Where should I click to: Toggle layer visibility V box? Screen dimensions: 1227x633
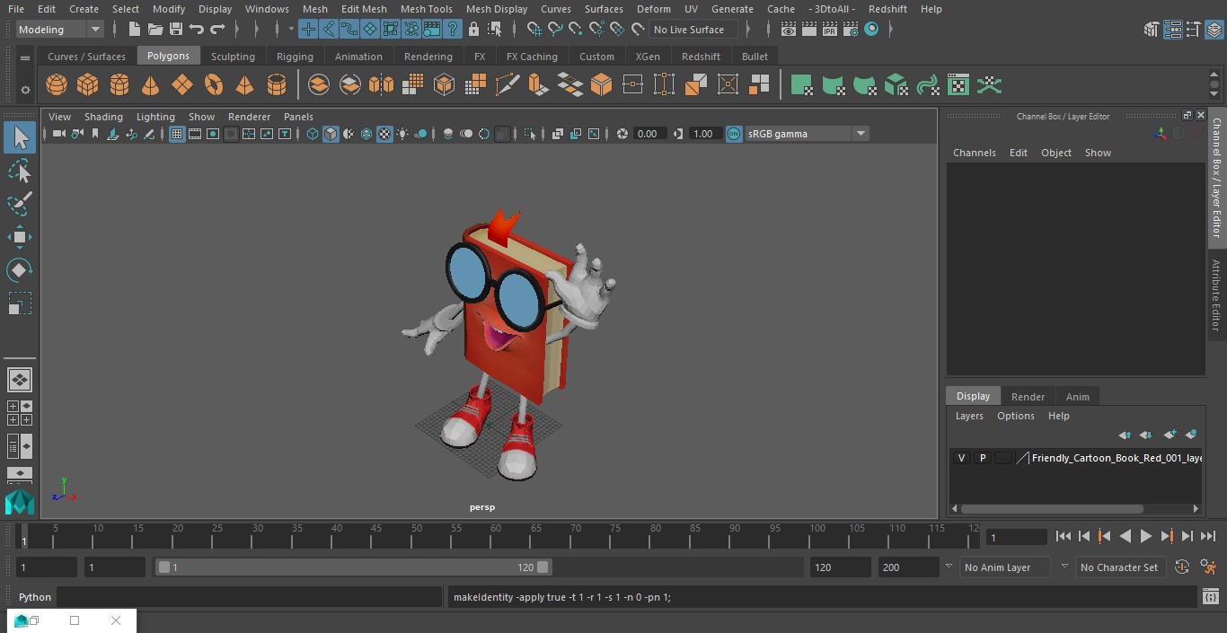click(x=961, y=458)
